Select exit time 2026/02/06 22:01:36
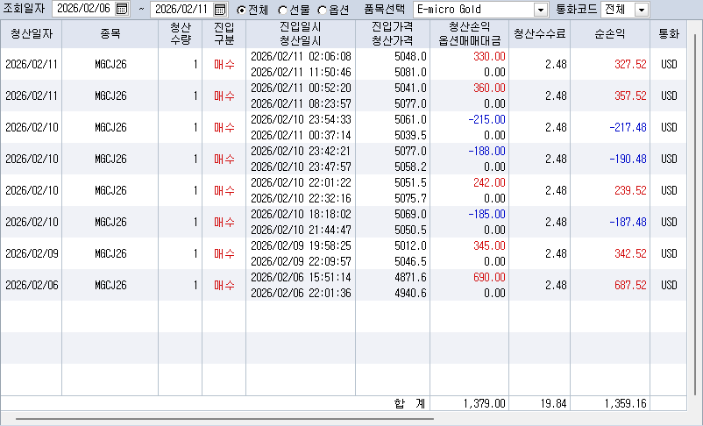This screenshot has height=426, width=703. [301, 293]
